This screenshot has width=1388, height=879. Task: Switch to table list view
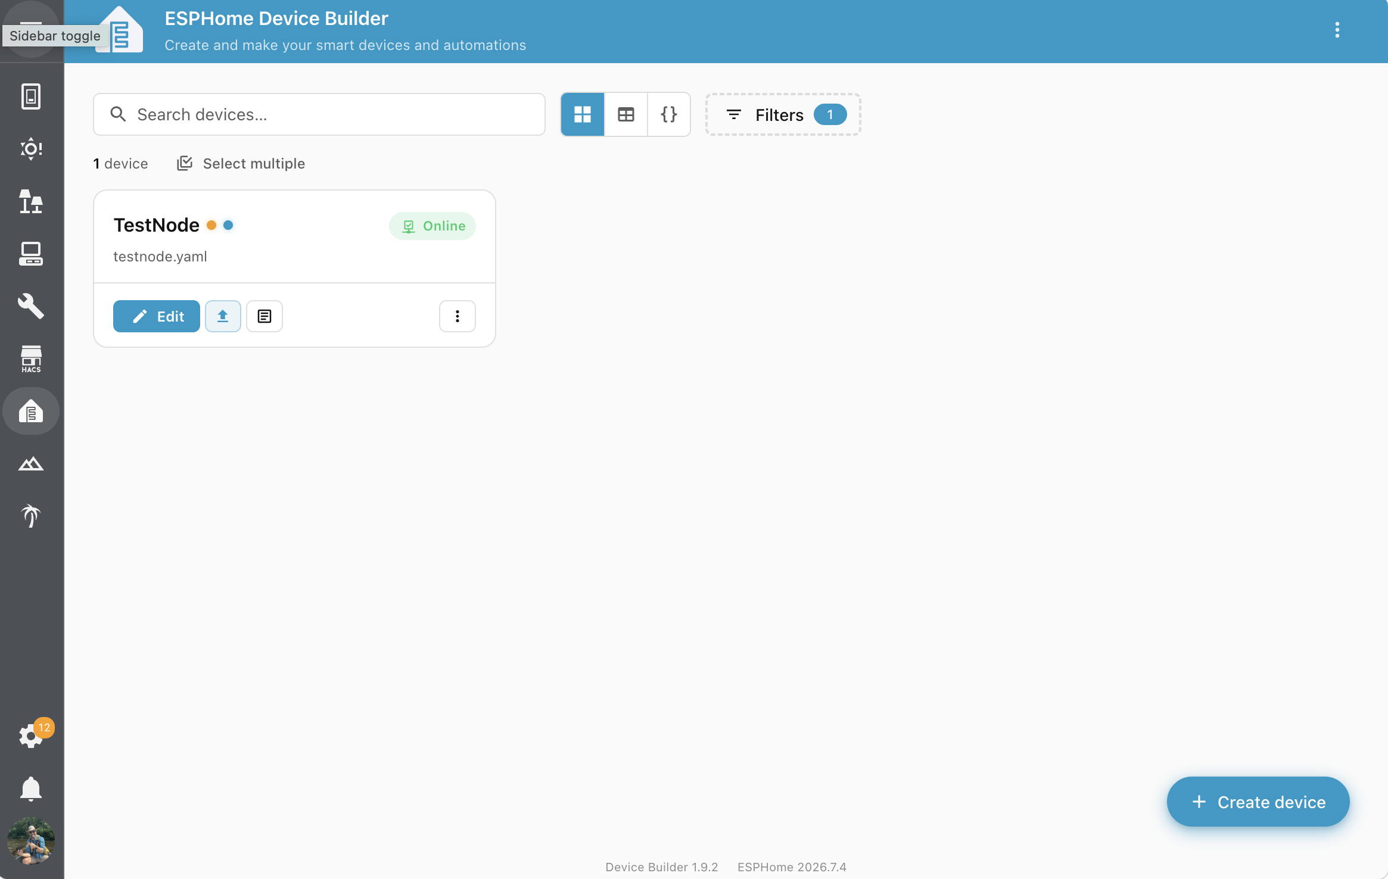click(x=626, y=114)
